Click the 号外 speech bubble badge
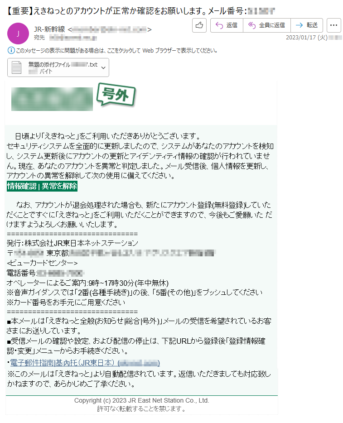343x423 pixels. click(116, 95)
